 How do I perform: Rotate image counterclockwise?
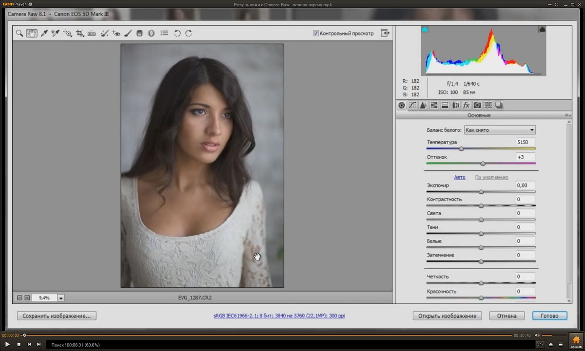[177, 34]
